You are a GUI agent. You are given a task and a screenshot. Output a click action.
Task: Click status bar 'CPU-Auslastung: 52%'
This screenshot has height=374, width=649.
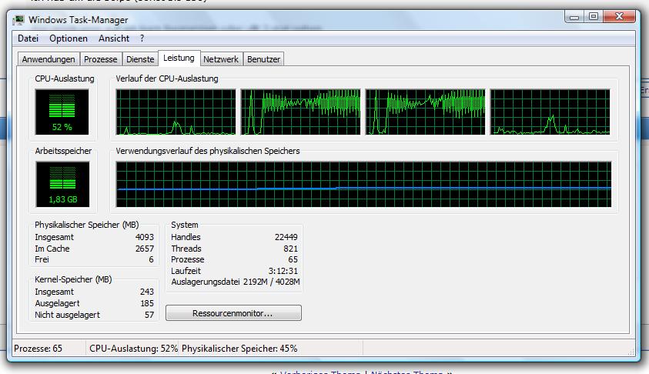(133, 349)
